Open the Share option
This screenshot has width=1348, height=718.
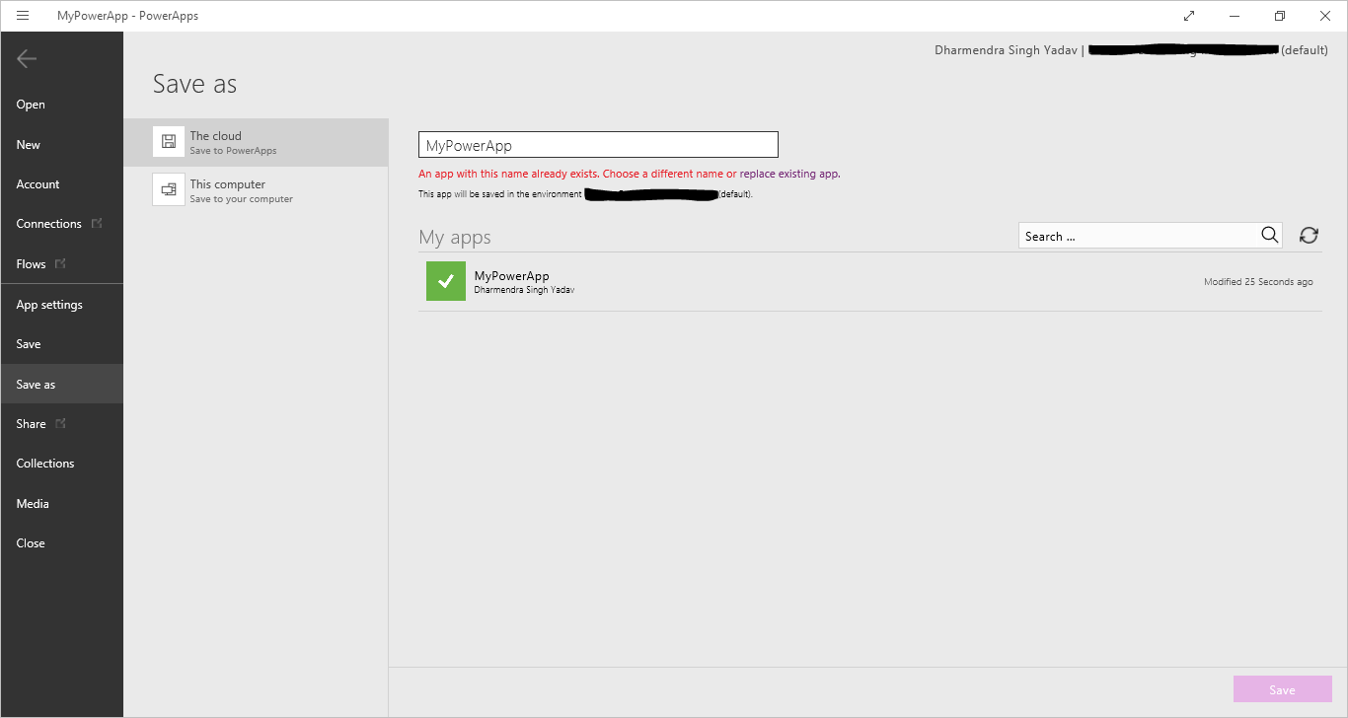click(61, 423)
